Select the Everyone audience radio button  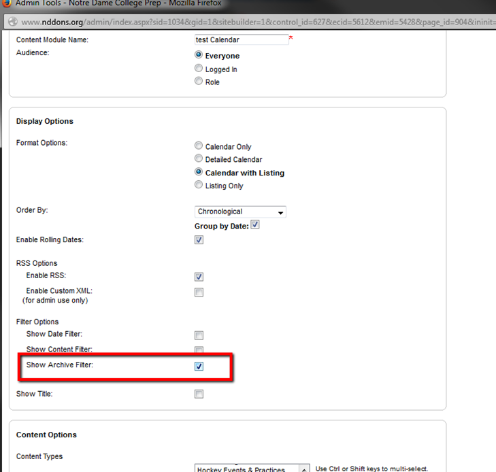199,54
